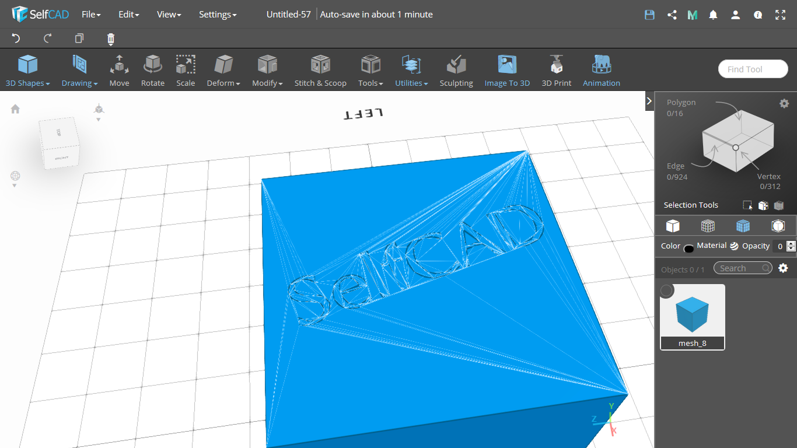797x448 pixels.
Task: Expand the Tools dropdown
Action: (370, 71)
